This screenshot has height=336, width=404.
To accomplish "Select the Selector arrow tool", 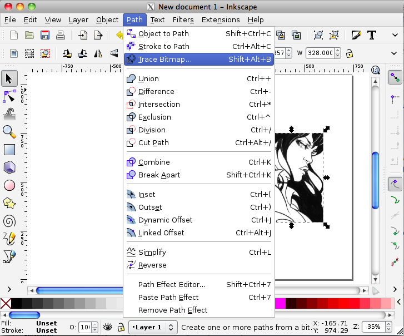I will 9,78.
